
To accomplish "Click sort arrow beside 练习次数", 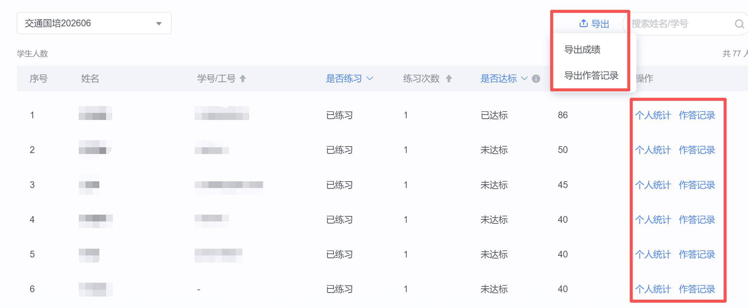I will pos(449,79).
